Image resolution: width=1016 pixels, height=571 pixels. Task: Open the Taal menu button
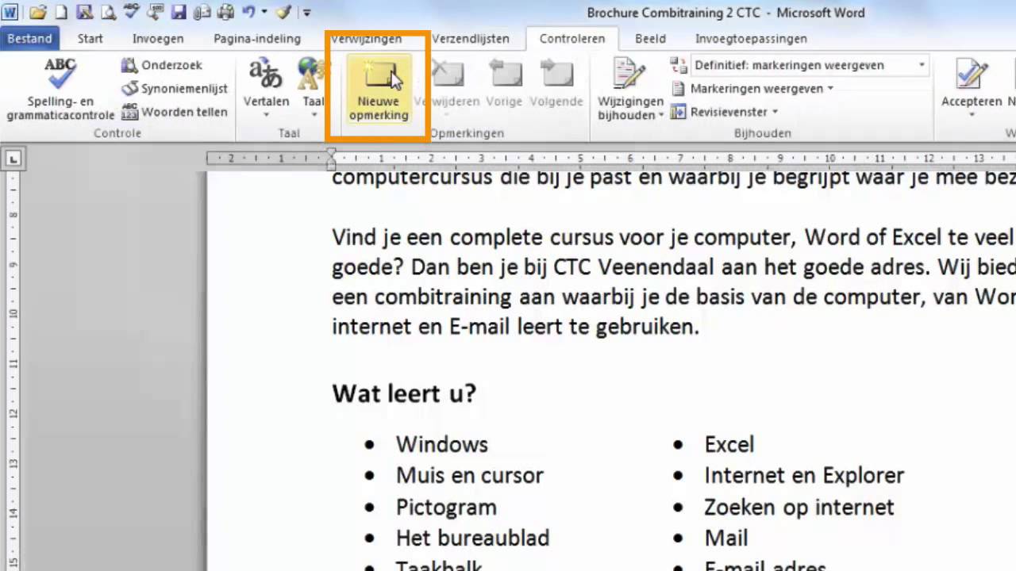tap(313, 89)
